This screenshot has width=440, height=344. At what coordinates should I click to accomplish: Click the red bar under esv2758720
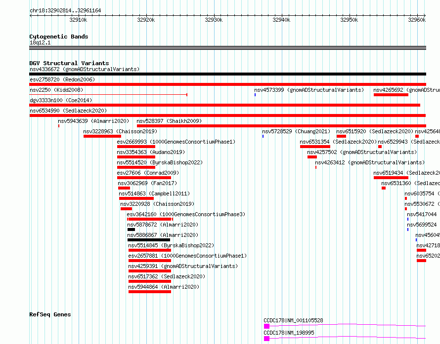pyautogui.click(x=227, y=84)
